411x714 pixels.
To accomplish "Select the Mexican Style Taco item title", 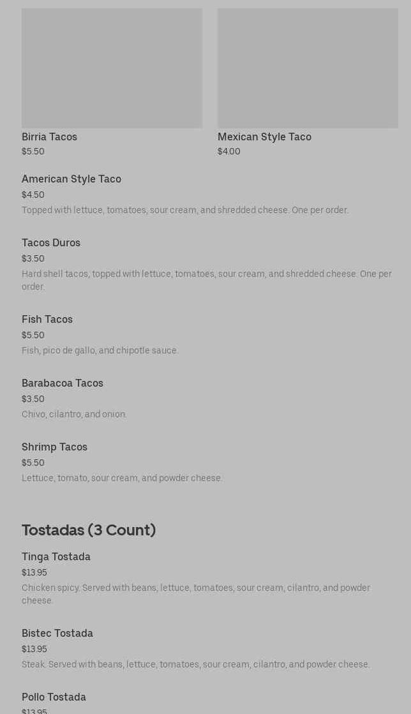I will tap(264, 137).
